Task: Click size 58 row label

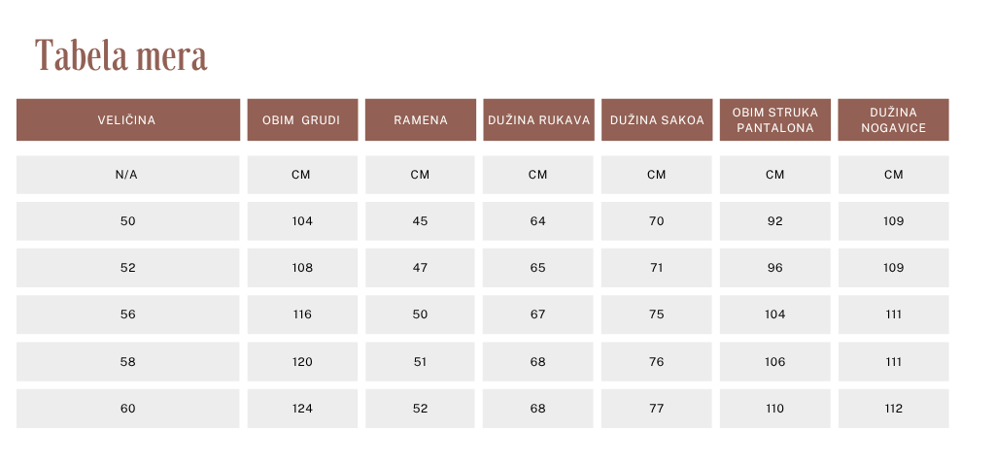Action: point(127,361)
